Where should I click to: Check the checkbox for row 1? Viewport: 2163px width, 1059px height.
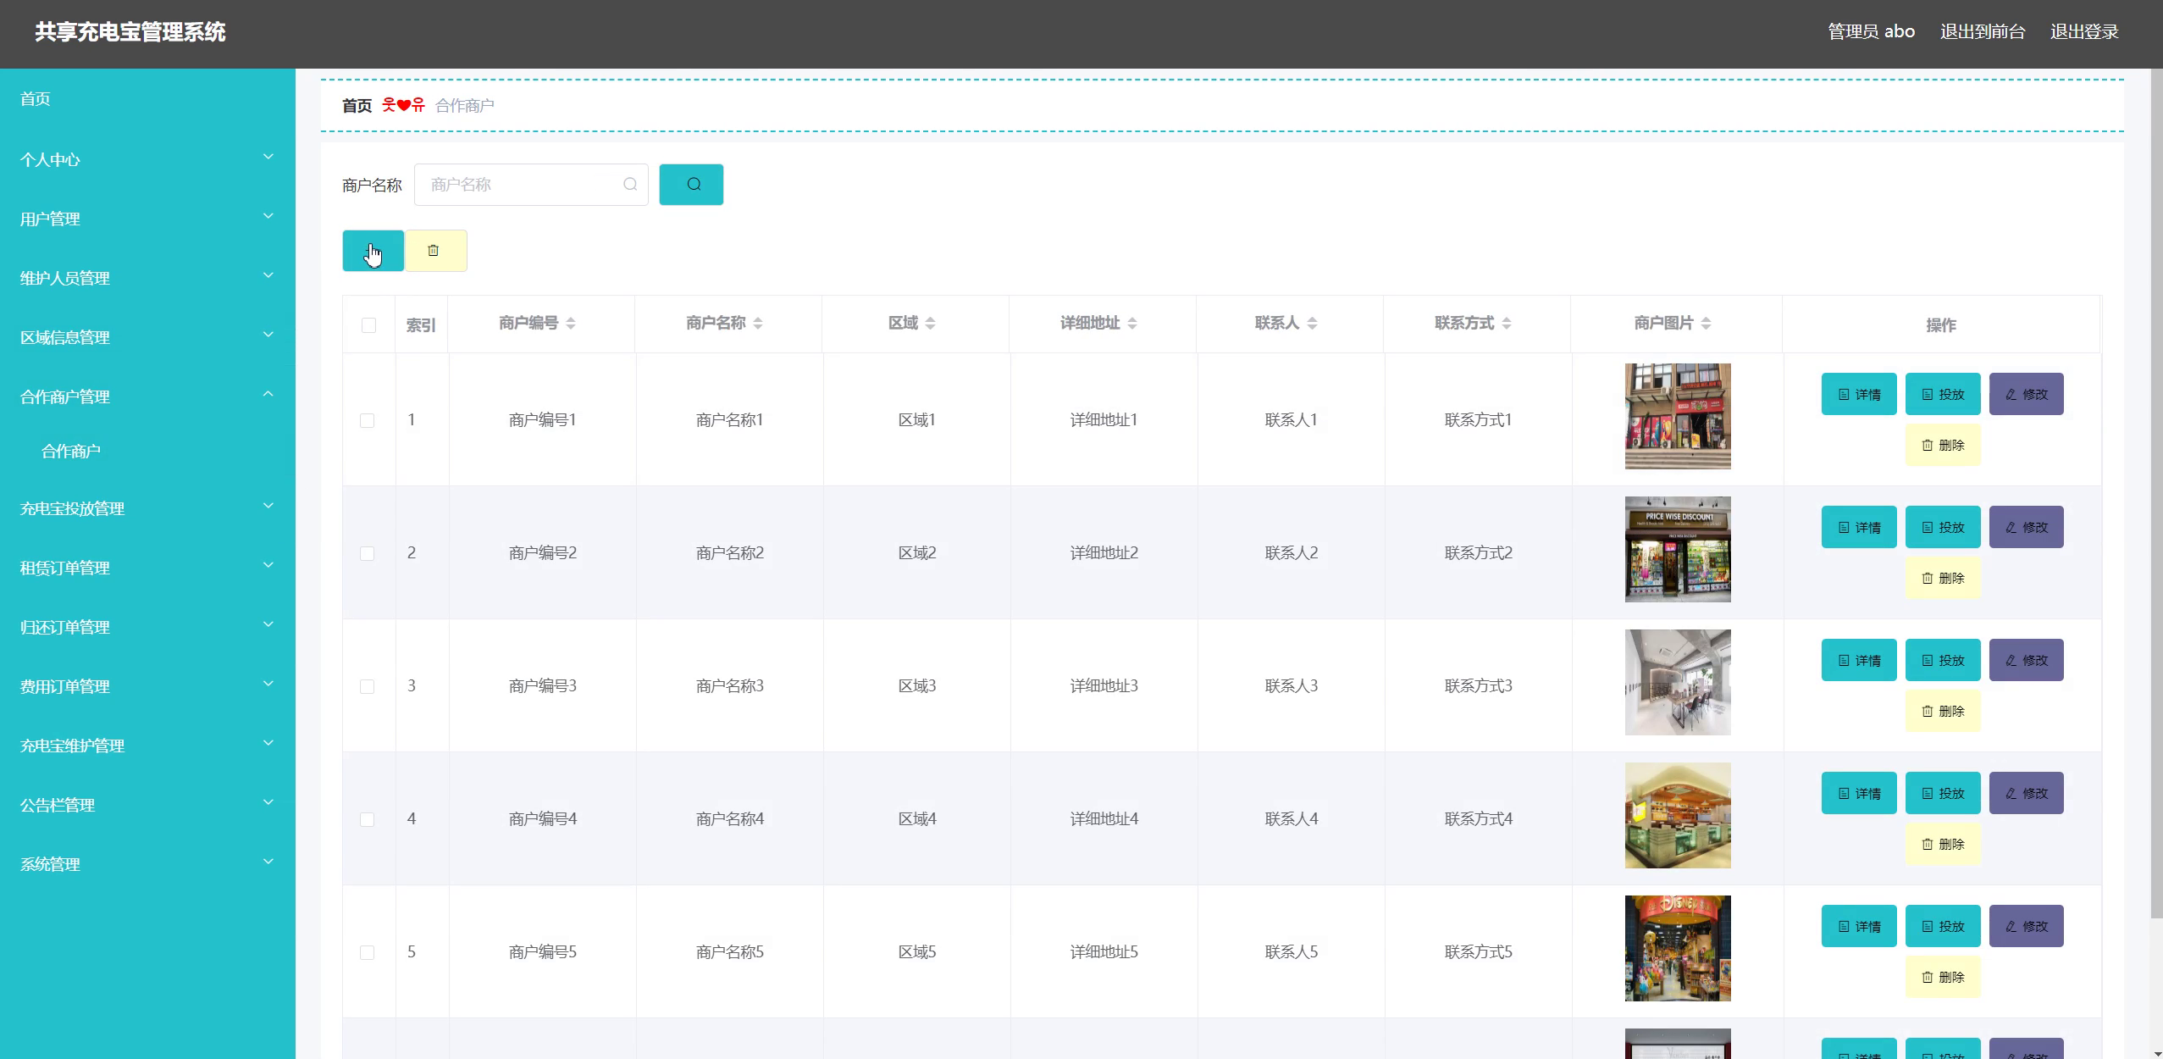(x=367, y=420)
